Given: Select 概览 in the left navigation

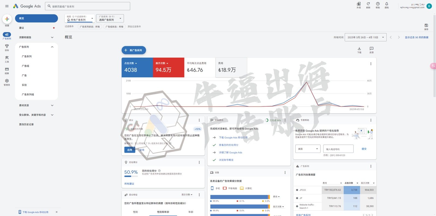Looking at the screenshot, I should pos(36,18).
